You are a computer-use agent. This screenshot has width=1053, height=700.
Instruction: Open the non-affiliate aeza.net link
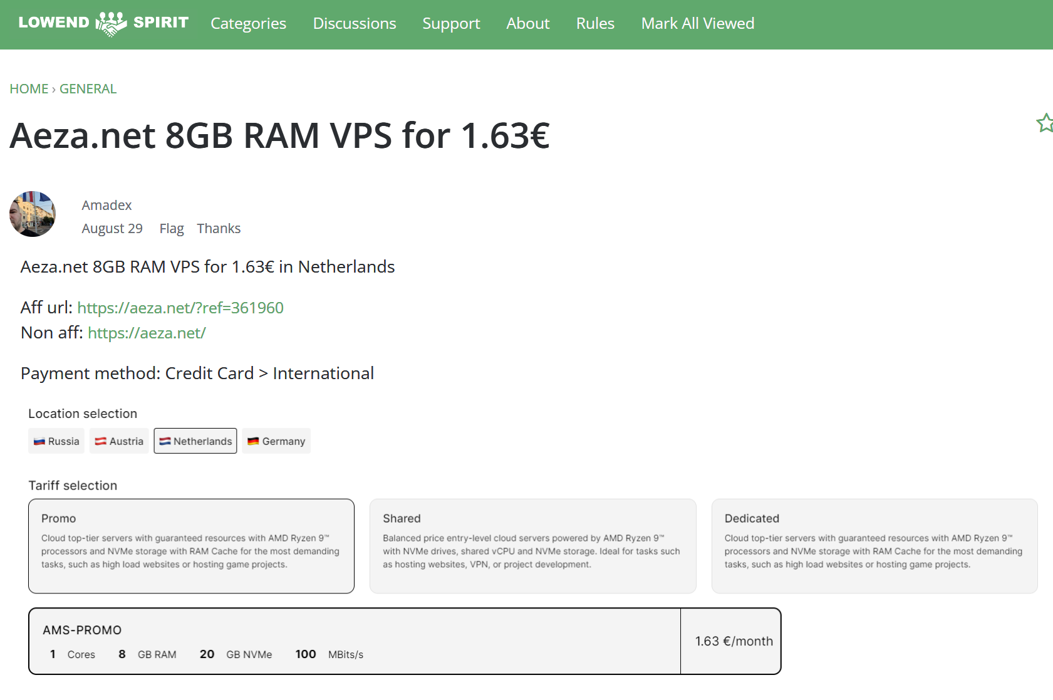[x=147, y=333]
